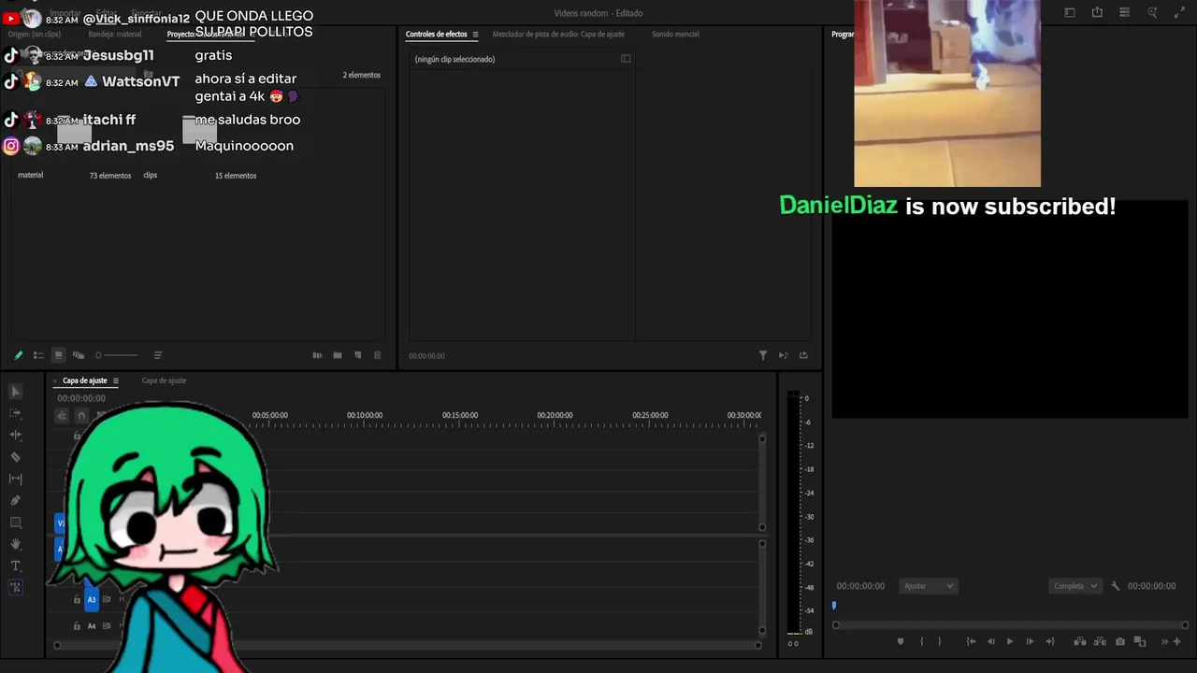Click play-only-audio icon in Effect Controls
The image size is (1197, 673).
(783, 355)
